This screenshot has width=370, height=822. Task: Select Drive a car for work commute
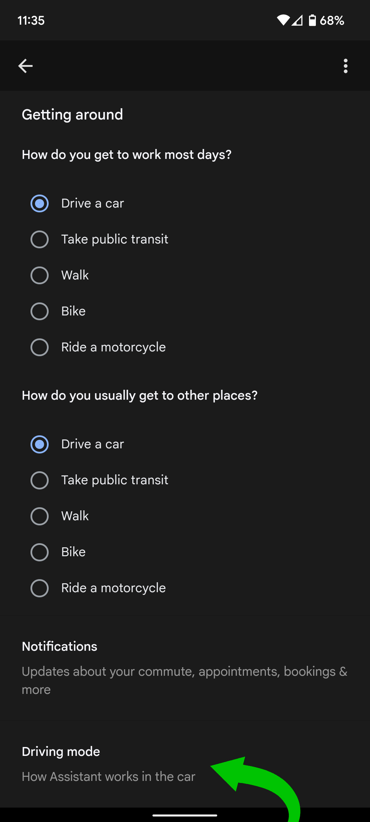[x=40, y=203]
